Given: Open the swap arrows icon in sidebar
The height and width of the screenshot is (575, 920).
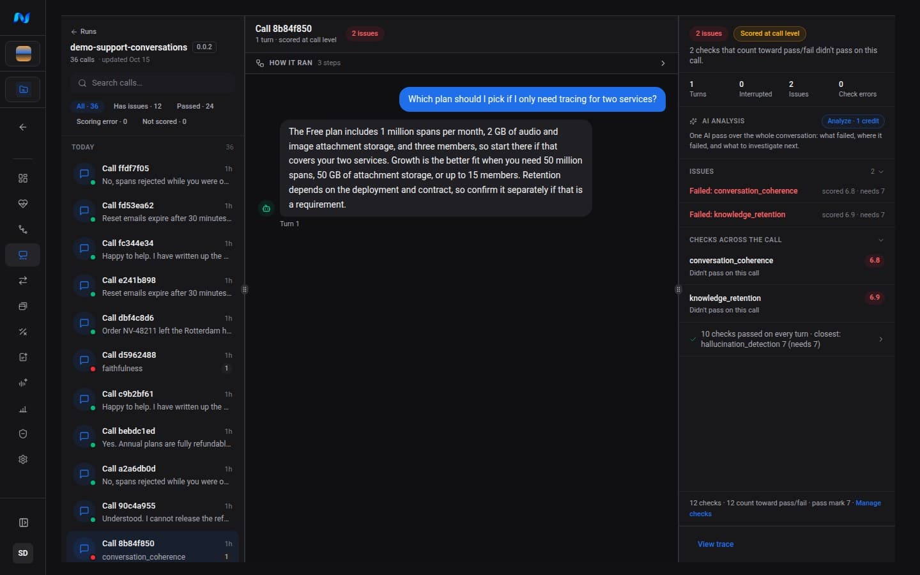Looking at the screenshot, I should coord(23,280).
